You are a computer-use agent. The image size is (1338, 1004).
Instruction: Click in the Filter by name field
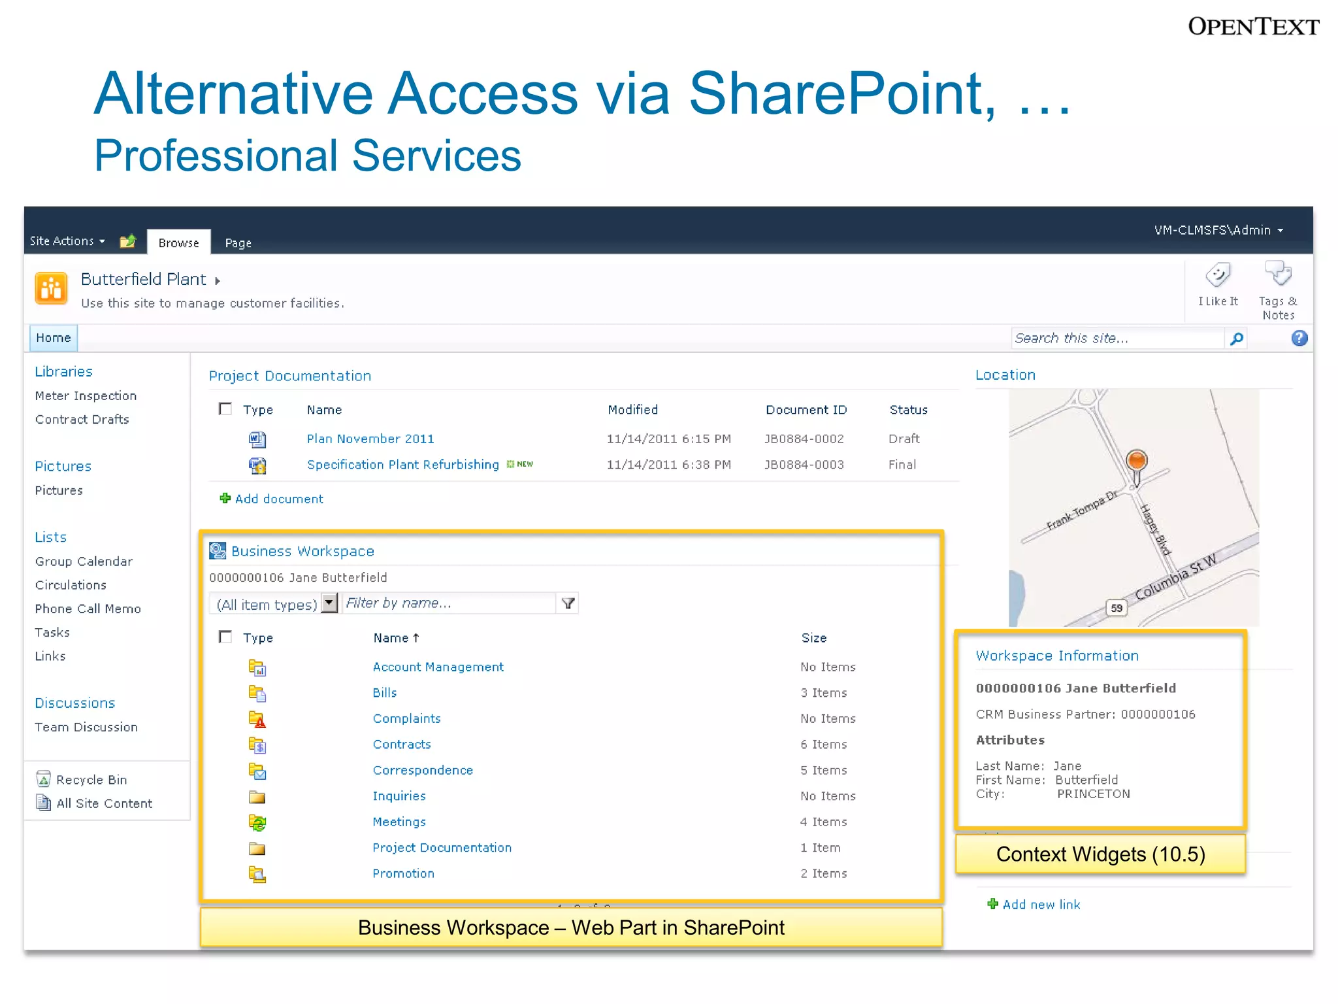[x=449, y=603]
